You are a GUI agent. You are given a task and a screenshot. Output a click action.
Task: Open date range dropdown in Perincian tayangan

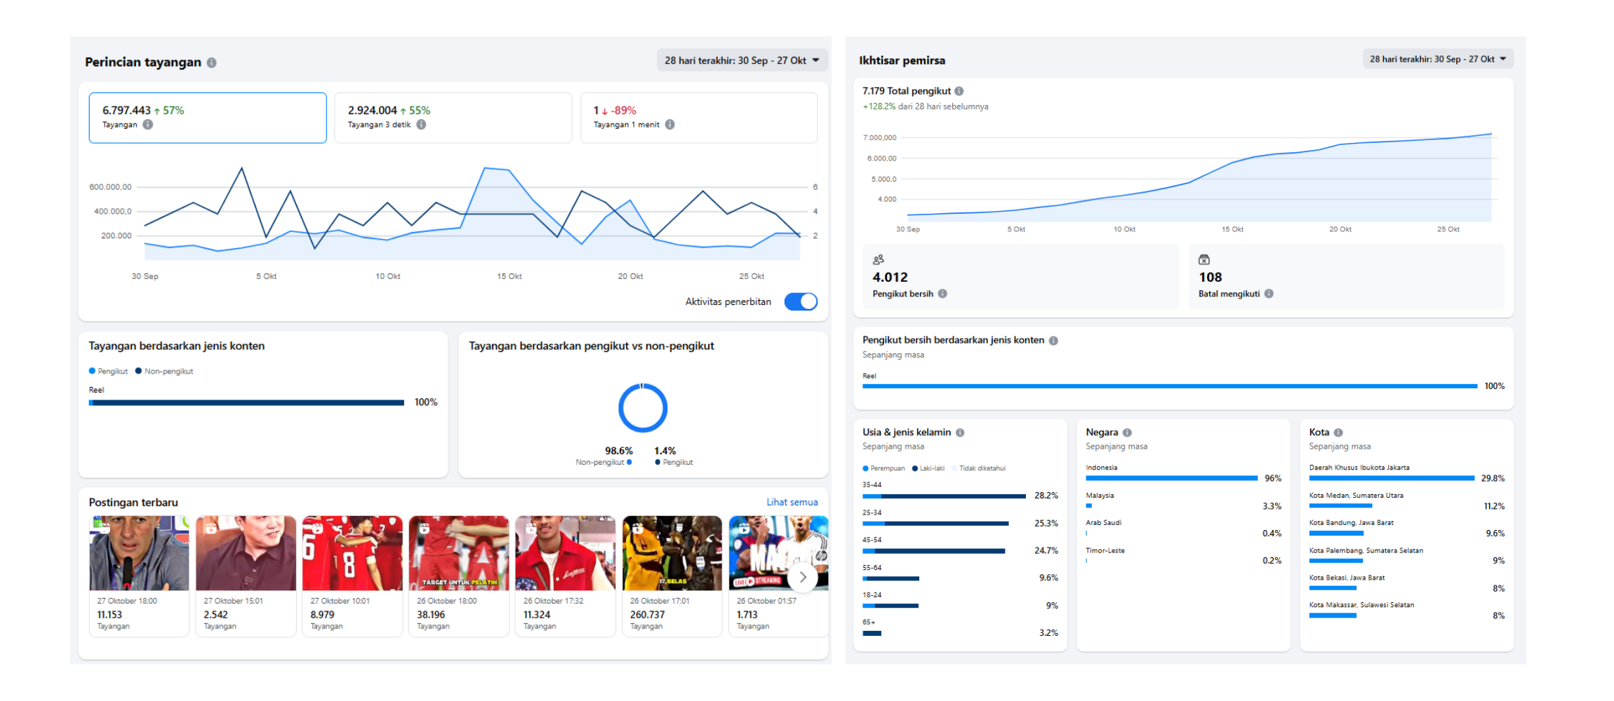(x=742, y=61)
